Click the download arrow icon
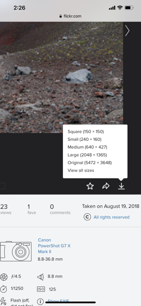The width and height of the screenshot is (141, 306). pyautogui.click(x=121, y=186)
